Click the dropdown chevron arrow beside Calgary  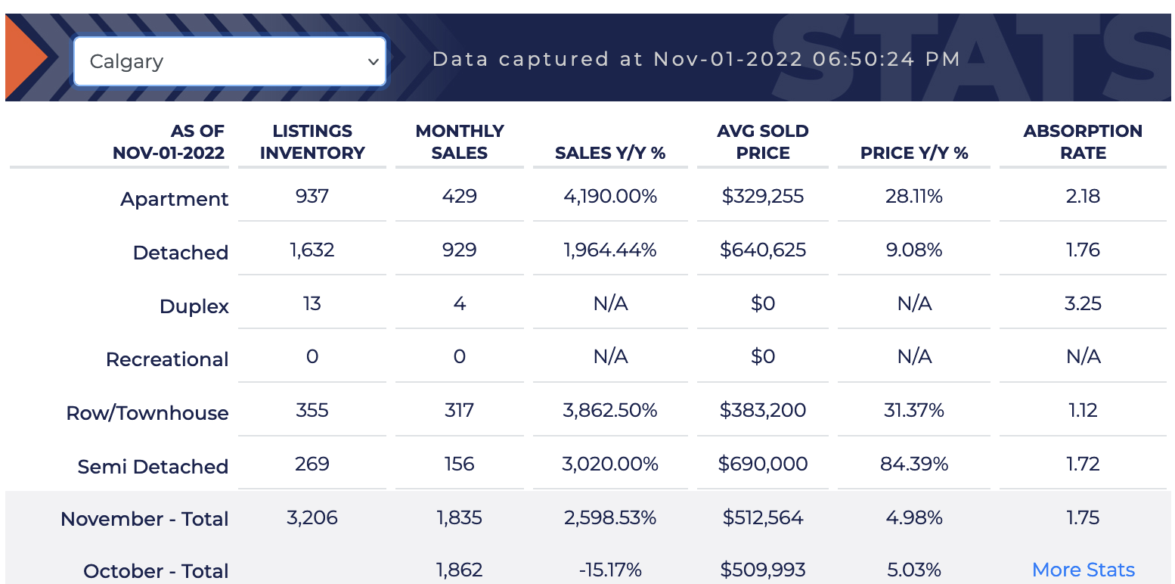(373, 61)
